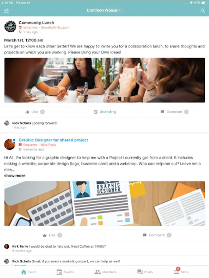Expand post text with show more

(x=15, y=176)
